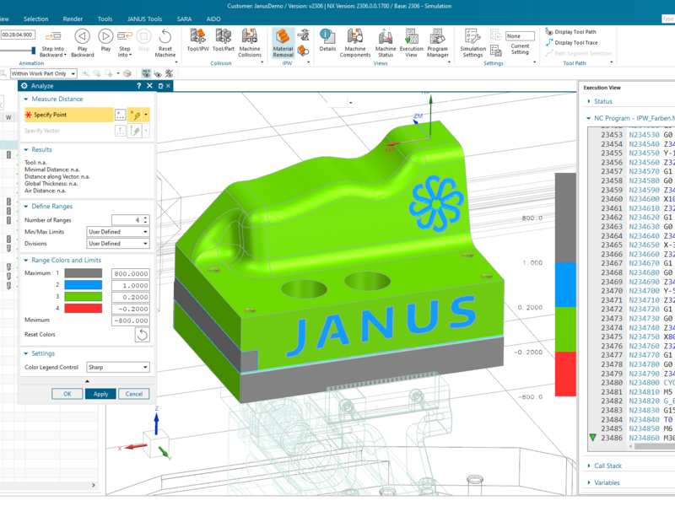Image resolution: width=675 pixels, height=506 pixels.
Task: Click the red range 4 color swatch
Action: coord(83,308)
